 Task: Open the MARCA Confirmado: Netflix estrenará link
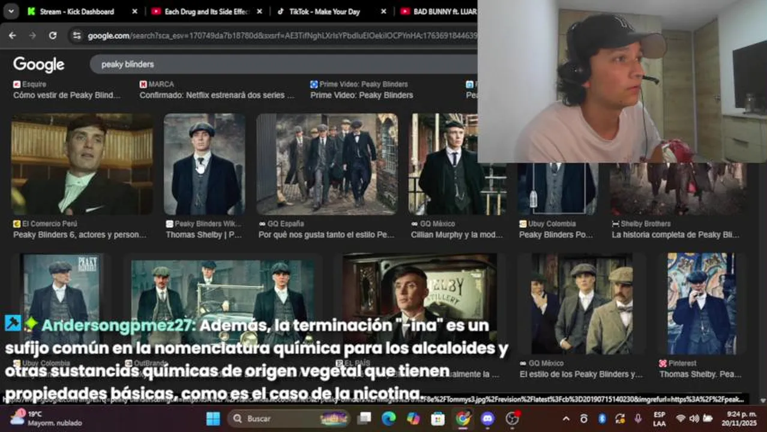[x=217, y=95]
